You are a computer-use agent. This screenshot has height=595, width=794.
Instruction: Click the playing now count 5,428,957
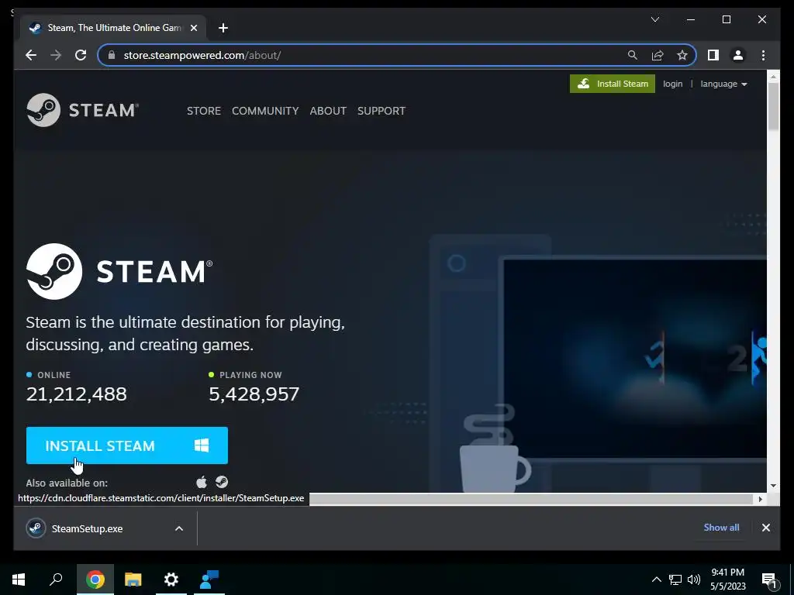(254, 394)
